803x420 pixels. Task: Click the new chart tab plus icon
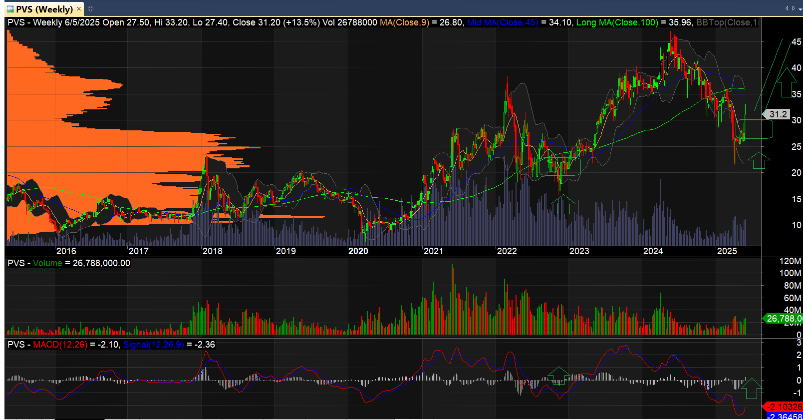pos(91,8)
